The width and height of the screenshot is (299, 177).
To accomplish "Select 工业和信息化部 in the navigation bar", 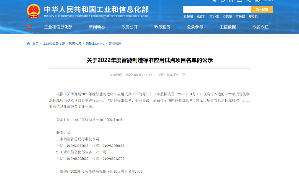I will click(x=58, y=27).
